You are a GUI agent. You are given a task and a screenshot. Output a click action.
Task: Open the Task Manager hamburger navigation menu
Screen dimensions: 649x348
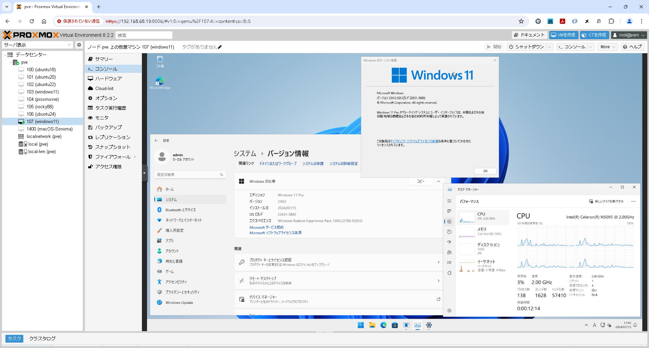coord(449,201)
